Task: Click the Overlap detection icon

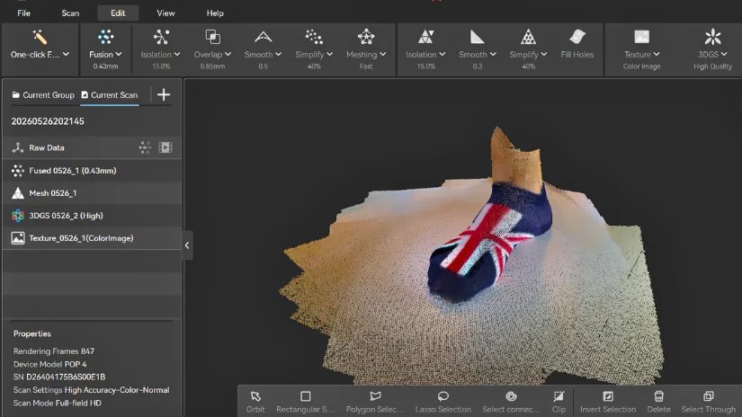Action: click(212, 37)
